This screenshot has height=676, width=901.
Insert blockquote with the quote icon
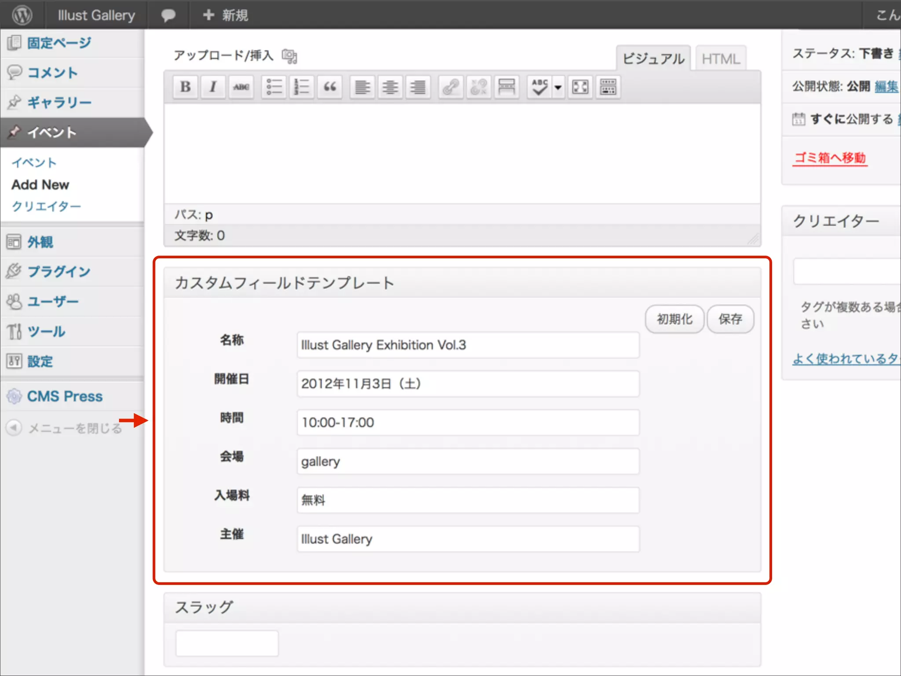[x=330, y=87]
